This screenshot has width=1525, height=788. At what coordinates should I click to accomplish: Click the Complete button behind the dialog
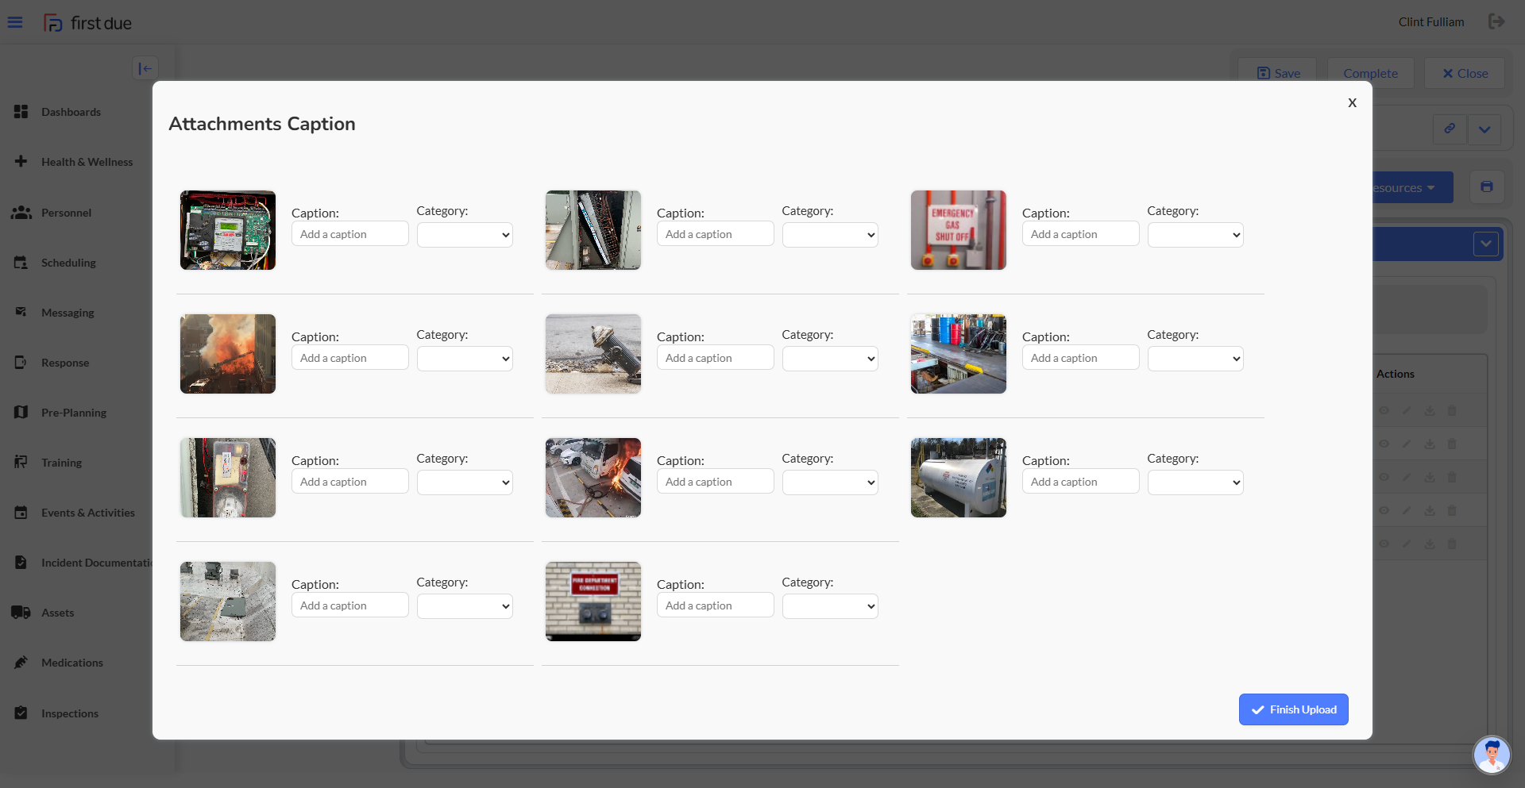tap(1370, 73)
